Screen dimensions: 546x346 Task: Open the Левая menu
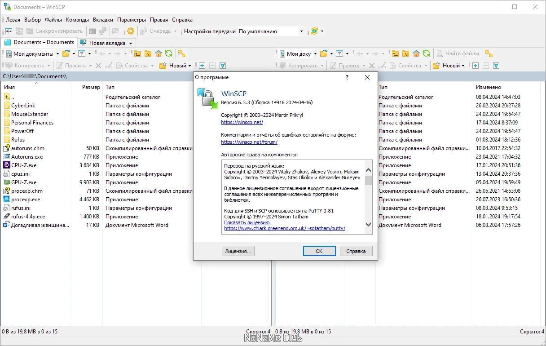(x=13, y=20)
